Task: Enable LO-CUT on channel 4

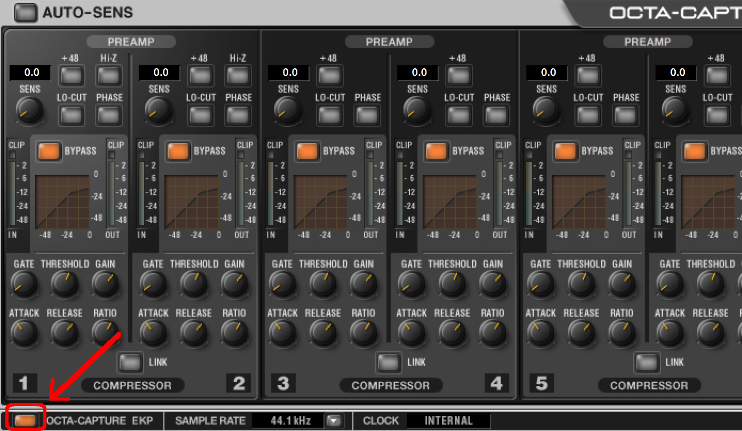Action: (459, 115)
